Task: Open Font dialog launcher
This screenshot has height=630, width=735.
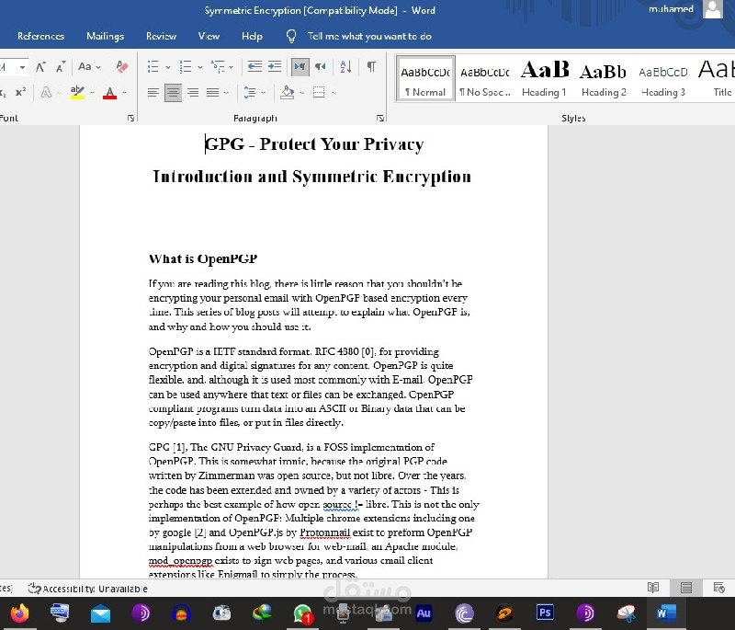Action: coord(130,119)
